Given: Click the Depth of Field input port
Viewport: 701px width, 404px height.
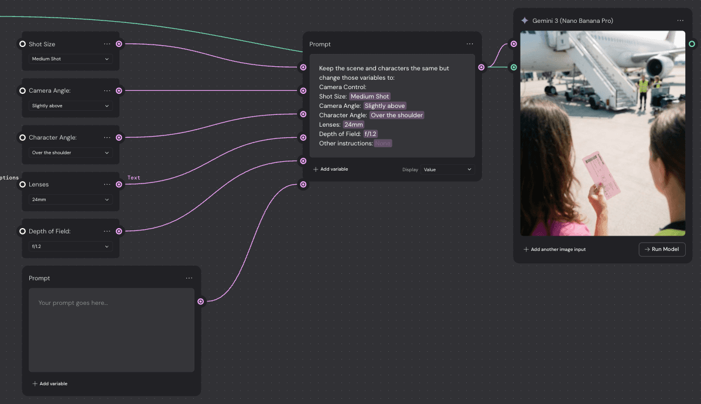Looking at the screenshot, I should coord(22,231).
